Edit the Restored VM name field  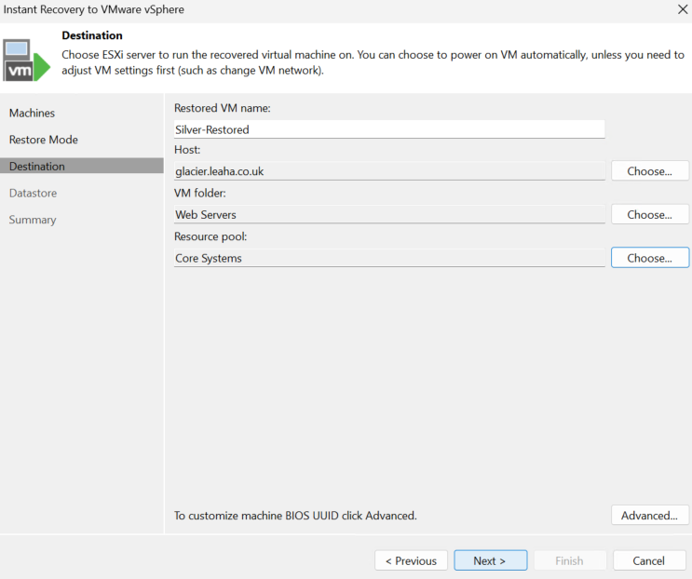[389, 129]
